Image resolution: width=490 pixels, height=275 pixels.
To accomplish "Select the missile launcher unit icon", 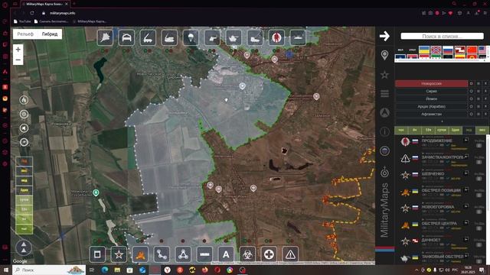I will 148,37.
